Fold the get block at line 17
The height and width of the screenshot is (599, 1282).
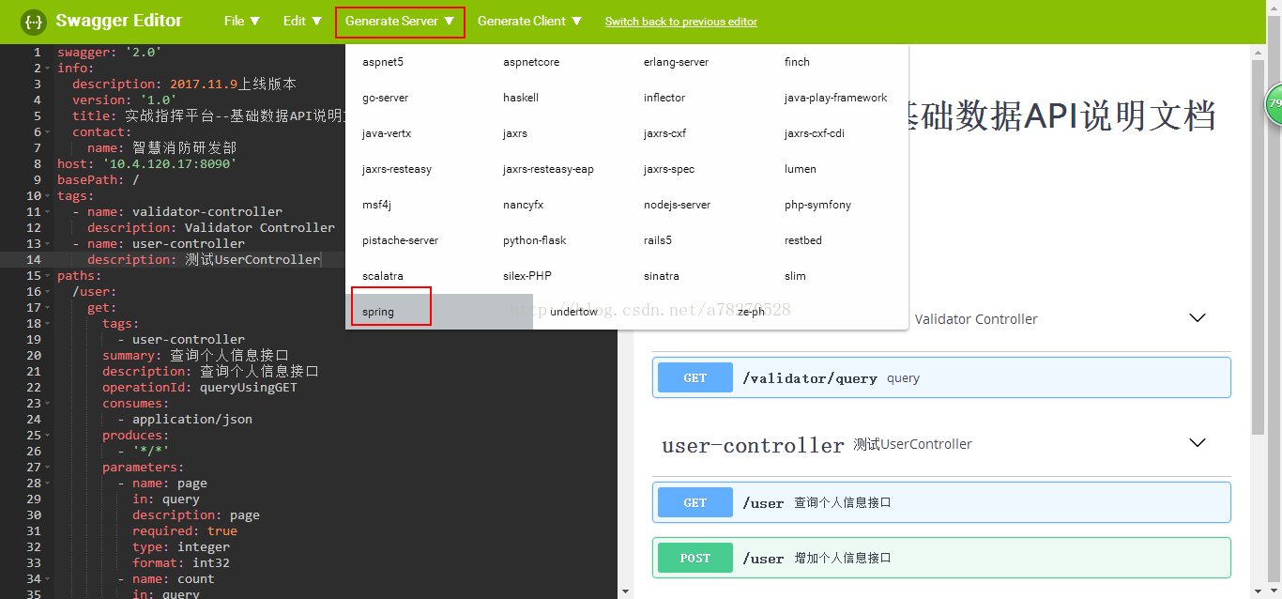pos(47,308)
